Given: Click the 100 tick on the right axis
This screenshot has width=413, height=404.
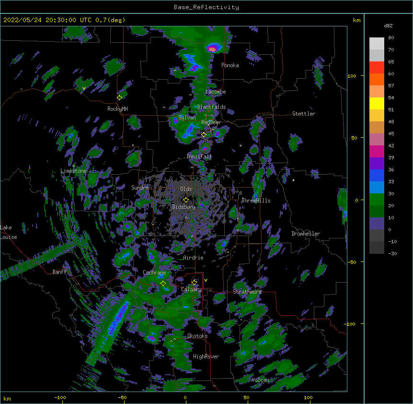Looking at the screenshot, I should pyautogui.click(x=352, y=76).
